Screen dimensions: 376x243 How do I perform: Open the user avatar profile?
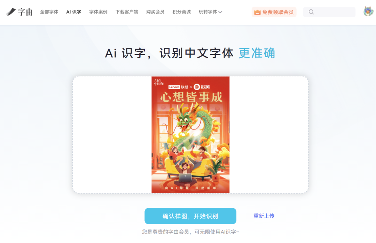click(368, 11)
